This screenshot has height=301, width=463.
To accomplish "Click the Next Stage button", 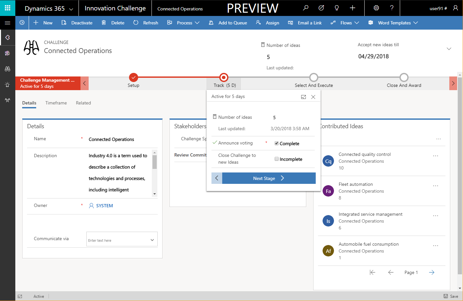I will 268,178.
